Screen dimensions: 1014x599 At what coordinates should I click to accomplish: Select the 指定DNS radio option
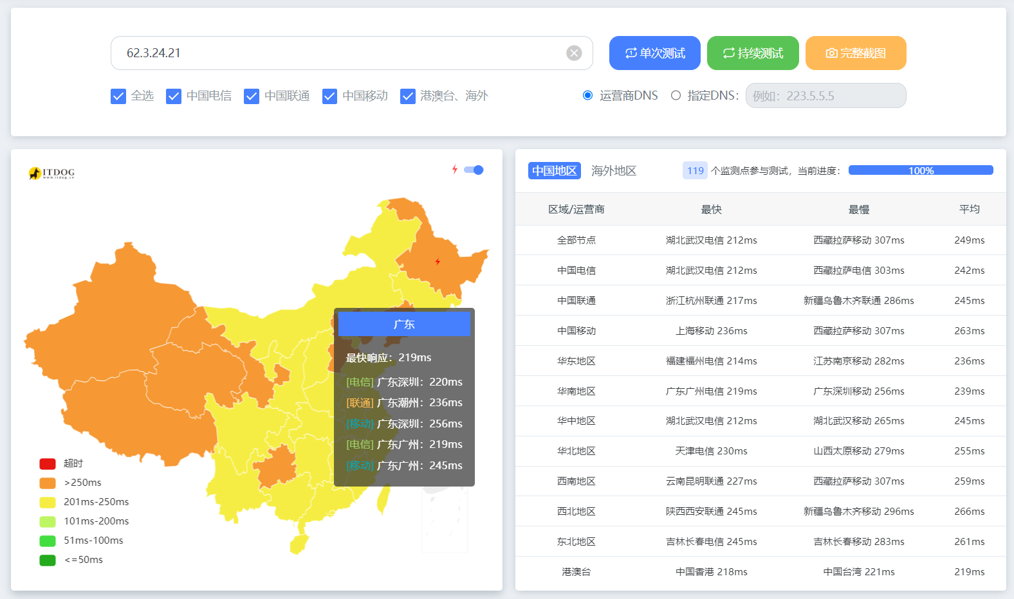coord(676,96)
